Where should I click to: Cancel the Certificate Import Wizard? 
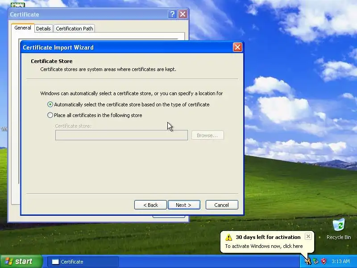[222, 205]
